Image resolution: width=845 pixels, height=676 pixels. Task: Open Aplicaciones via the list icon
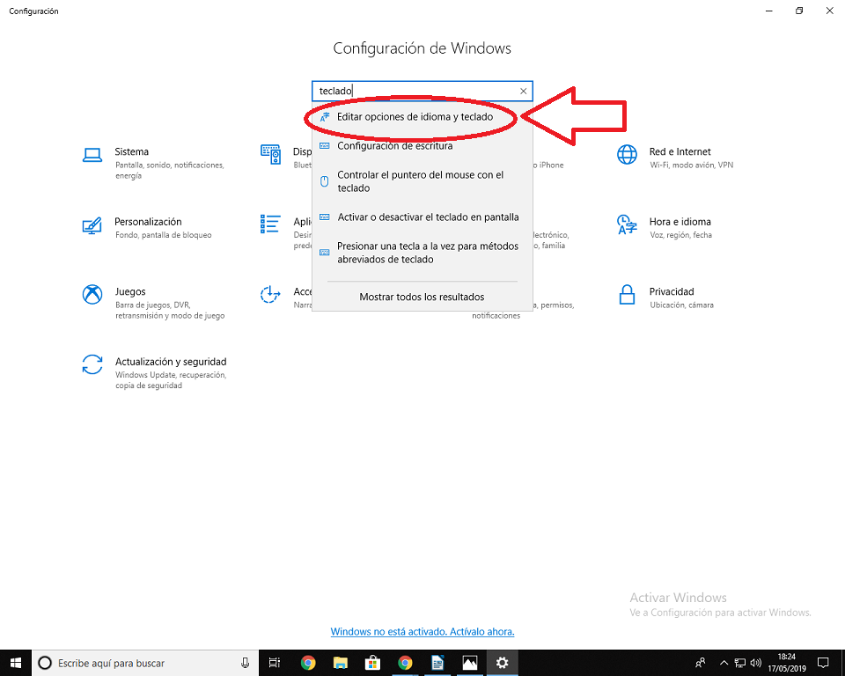[x=270, y=225]
